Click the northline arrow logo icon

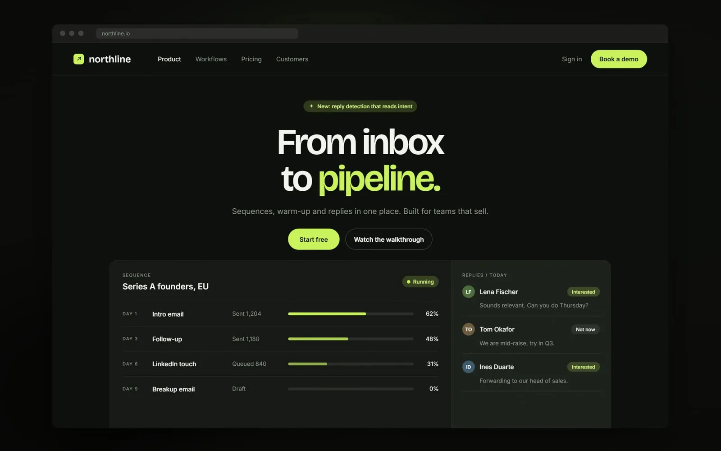[x=78, y=59]
